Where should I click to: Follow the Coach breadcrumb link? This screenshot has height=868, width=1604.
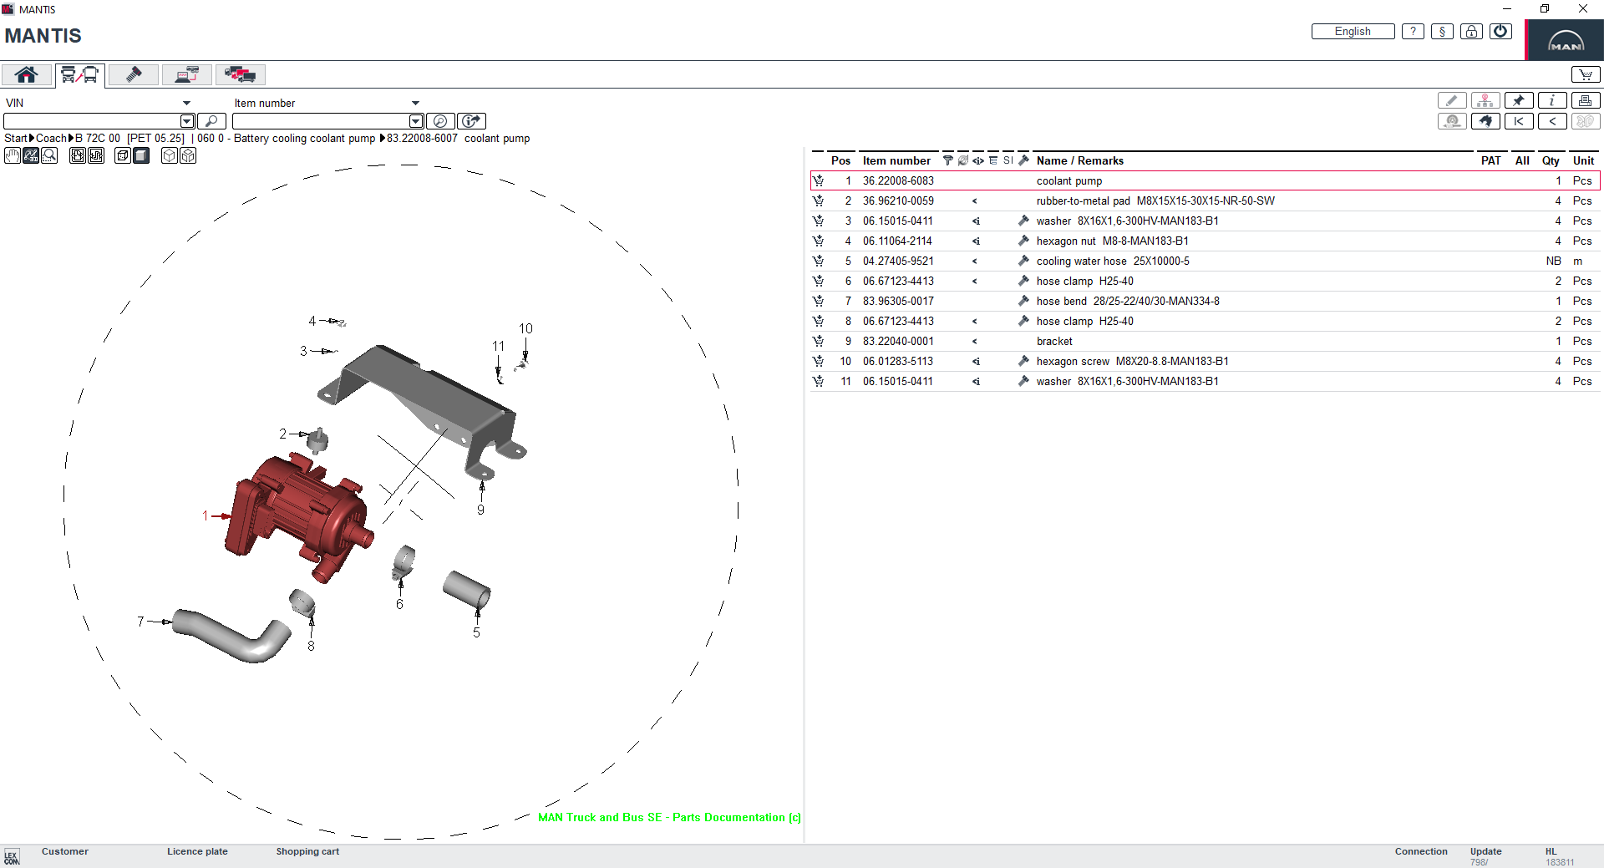pos(52,138)
